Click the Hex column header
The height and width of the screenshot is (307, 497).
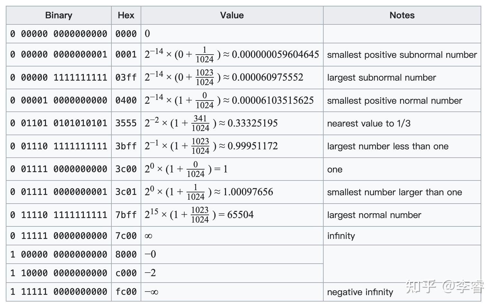point(126,15)
